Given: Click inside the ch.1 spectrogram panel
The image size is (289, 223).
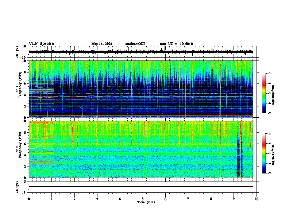Looking at the screenshot, I should click(x=141, y=89).
